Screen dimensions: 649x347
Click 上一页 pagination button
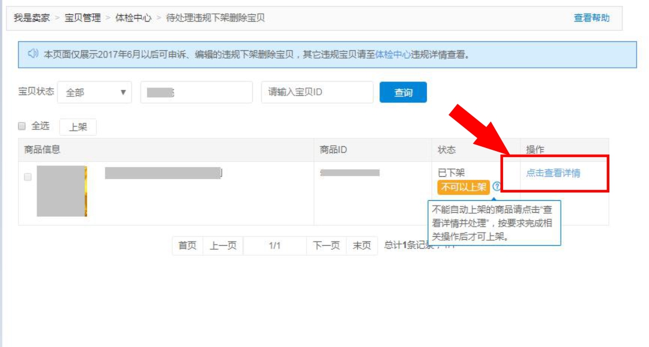[x=223, y=246]
